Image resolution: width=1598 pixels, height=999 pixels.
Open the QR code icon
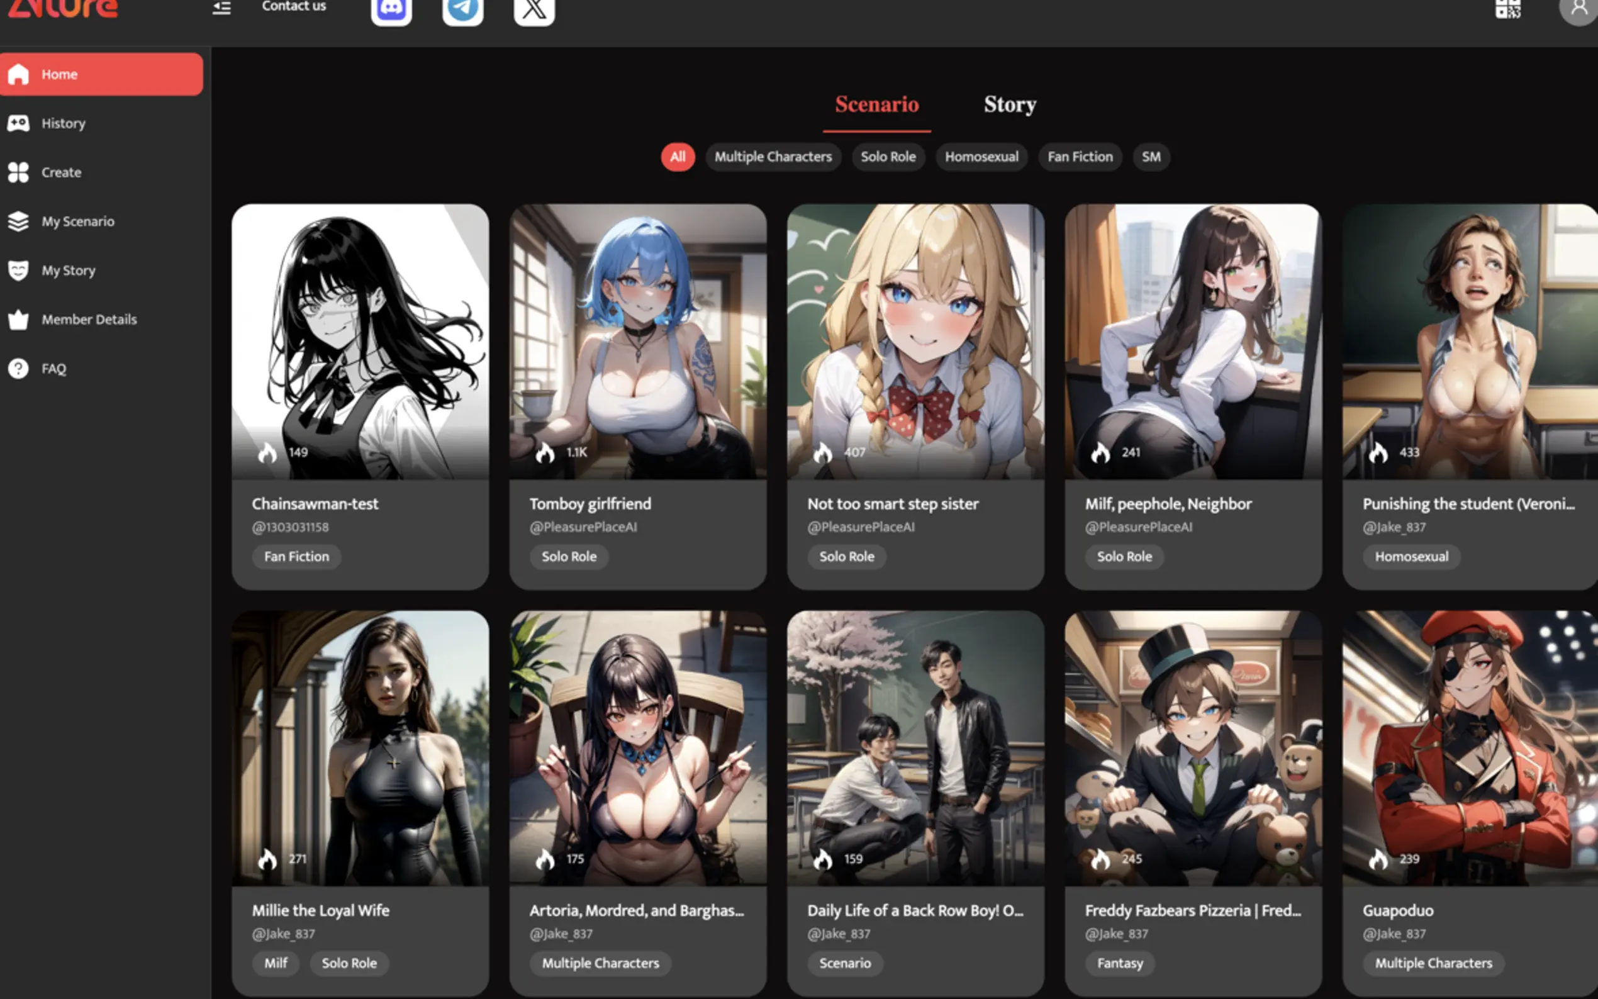click(x=1507, y=9)
